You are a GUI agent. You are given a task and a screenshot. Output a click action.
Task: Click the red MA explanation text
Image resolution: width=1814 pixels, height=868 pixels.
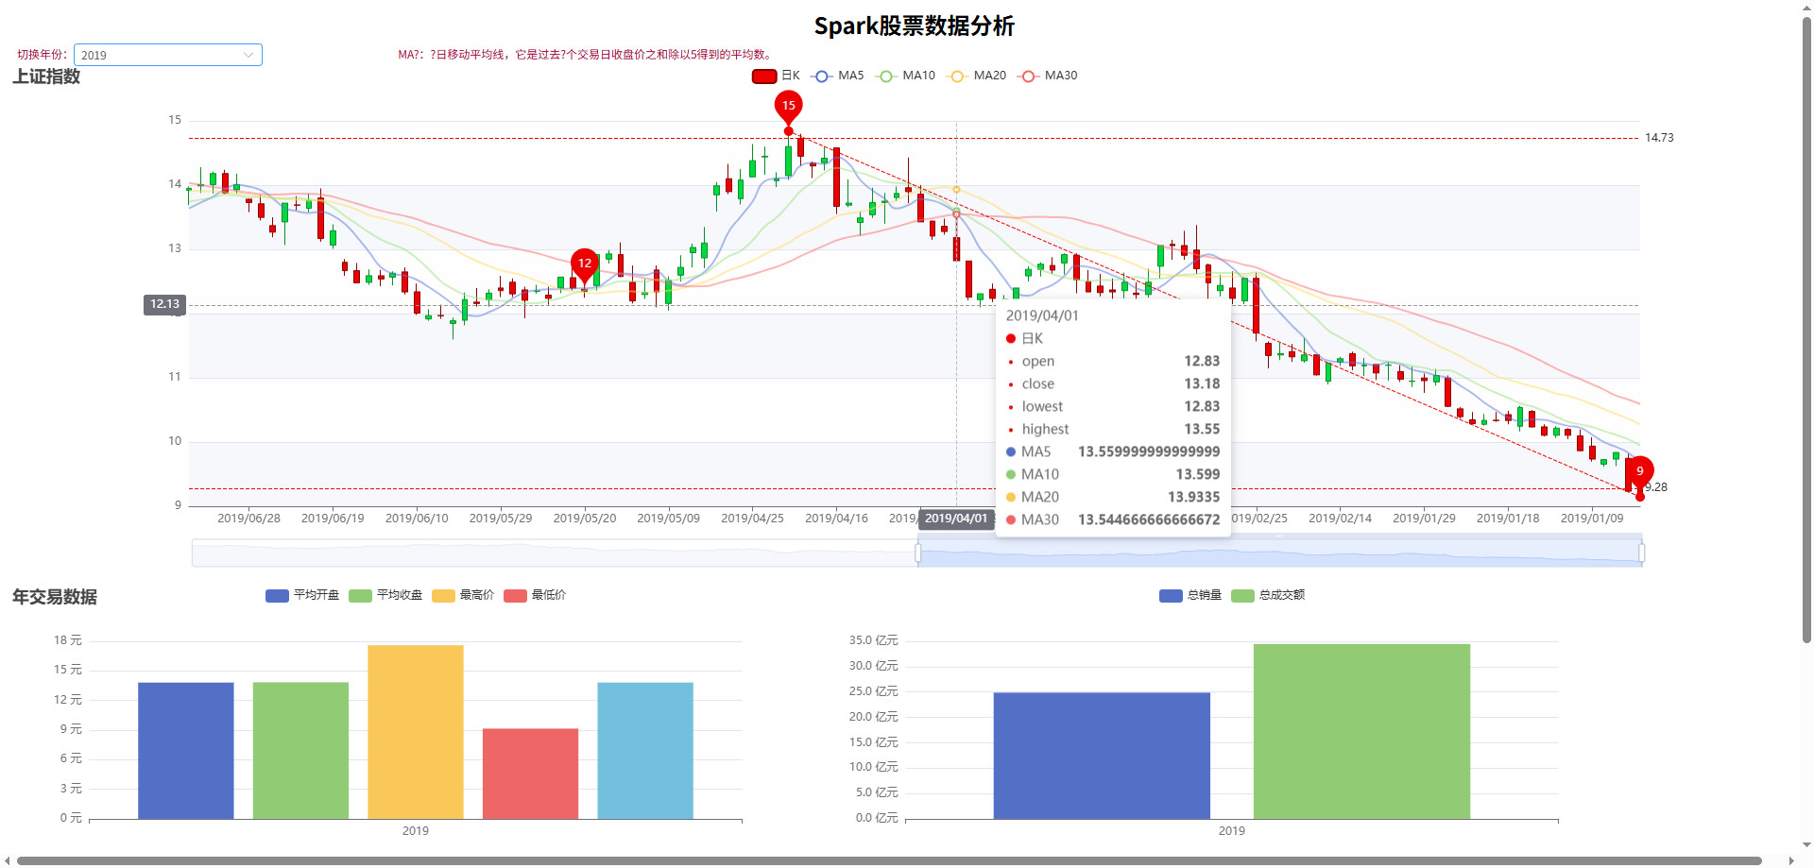pyautogui.click(x=586, y=55)
